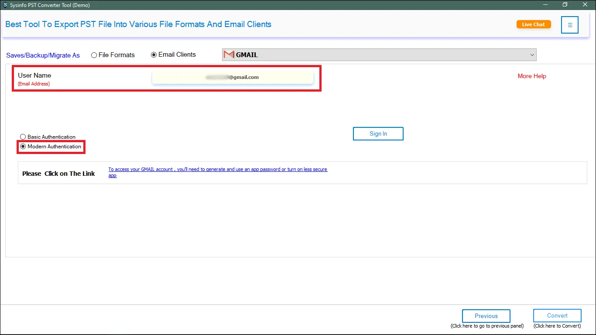This screenshot has height=335, width=596.
Task: Click the 'Please Click on The Link' text
Action: 58,174
